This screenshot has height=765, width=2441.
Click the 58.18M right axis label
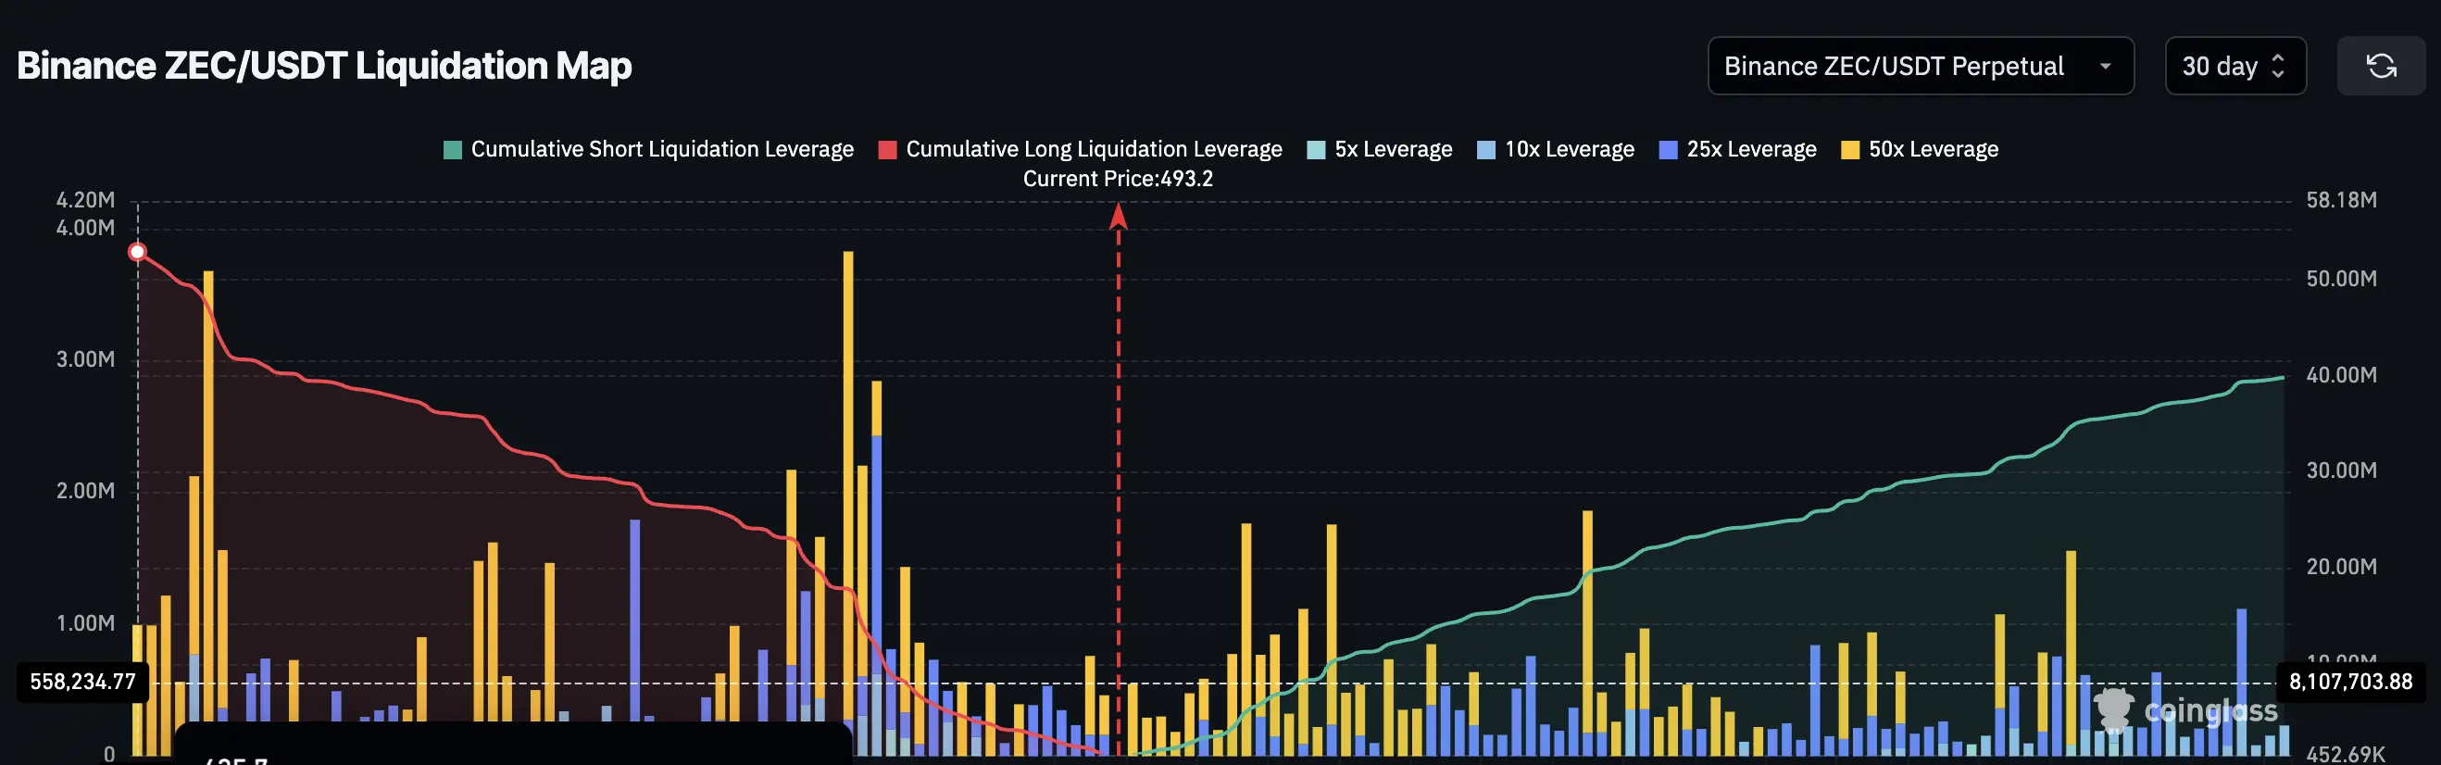click(x=2342, y=200)
